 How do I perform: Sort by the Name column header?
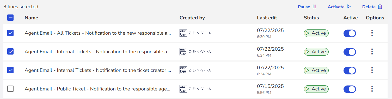point(31,18)
